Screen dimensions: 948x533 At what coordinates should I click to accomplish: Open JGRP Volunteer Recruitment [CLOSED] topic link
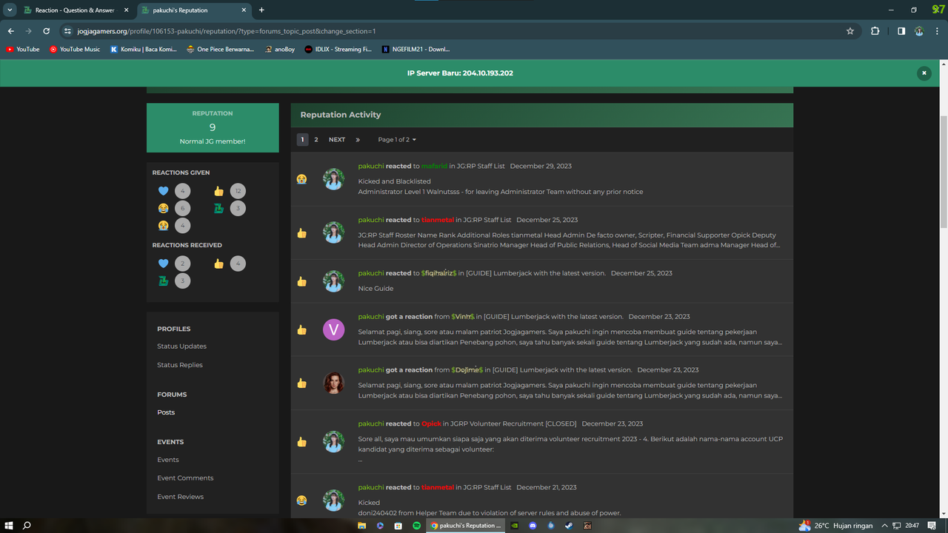click(x=512, y=423)
